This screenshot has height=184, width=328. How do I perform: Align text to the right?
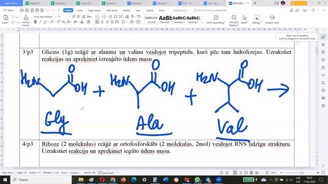pos(107,21)
